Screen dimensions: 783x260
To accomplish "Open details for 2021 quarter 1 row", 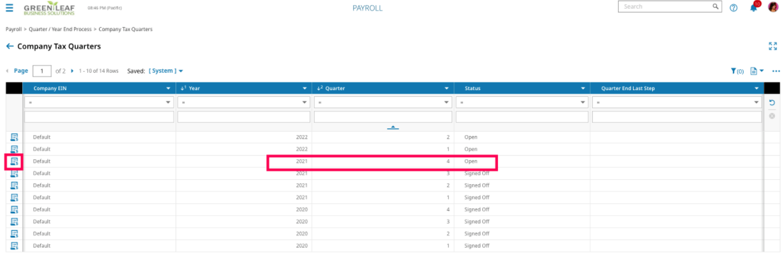I will click(14, 197).
